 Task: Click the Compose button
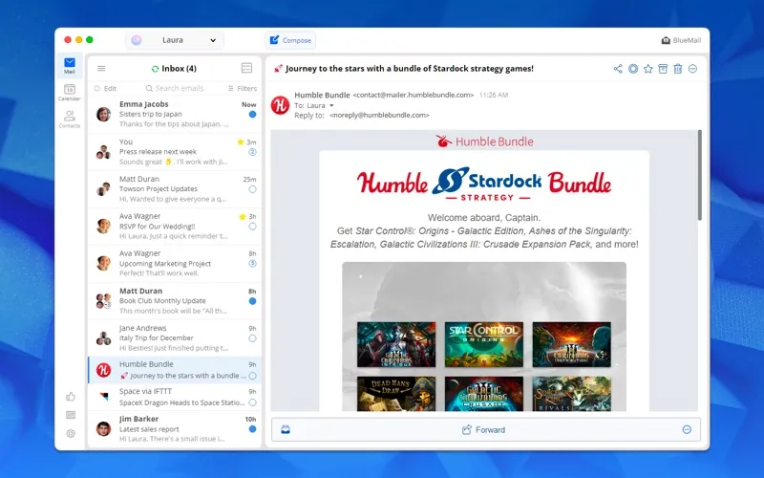pyautogui.click(x=290, y=40)
